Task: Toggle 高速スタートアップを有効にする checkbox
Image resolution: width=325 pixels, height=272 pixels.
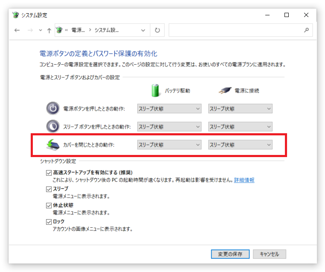Action: pyautogui.click(x=49, y=173)
